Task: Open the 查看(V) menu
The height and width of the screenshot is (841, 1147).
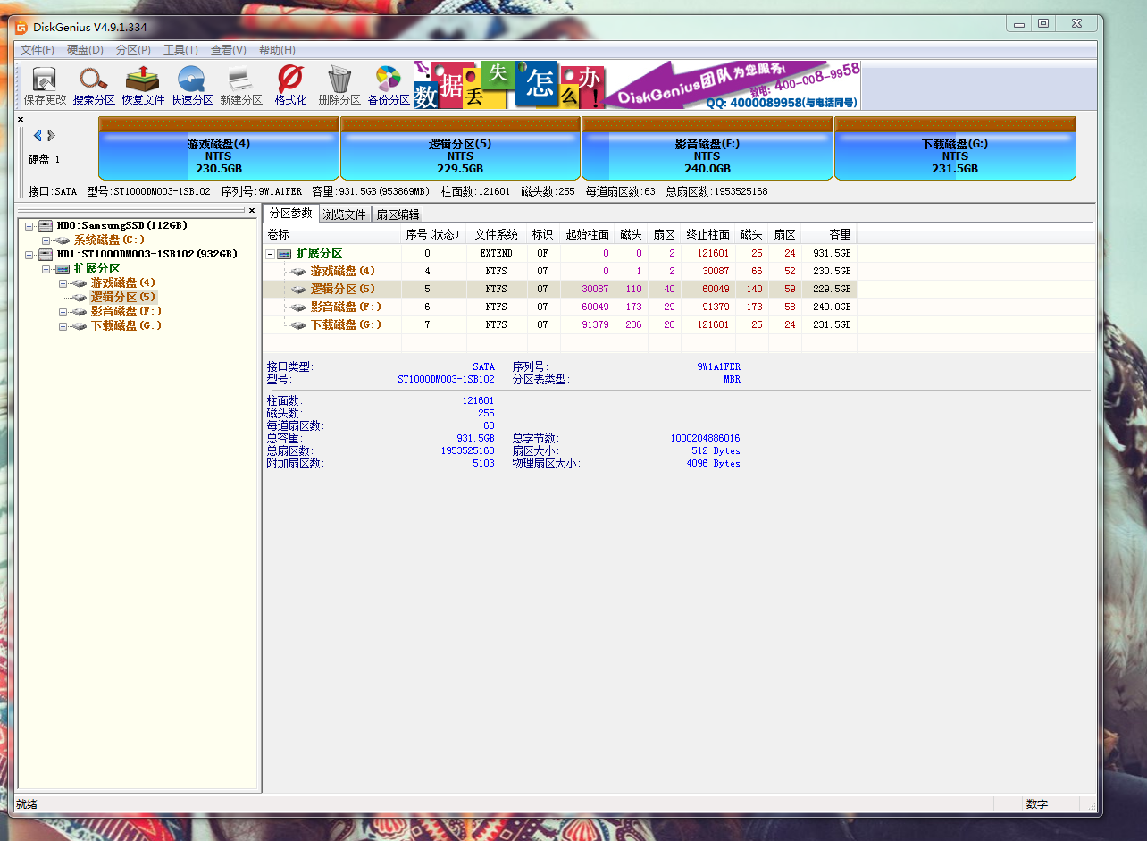Action: [x=229, y=50]
